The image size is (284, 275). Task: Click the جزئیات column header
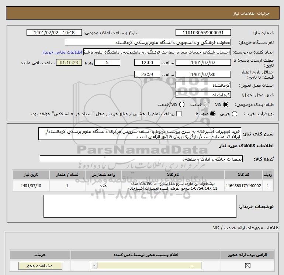pyautogui.click(x=40, y=255)
